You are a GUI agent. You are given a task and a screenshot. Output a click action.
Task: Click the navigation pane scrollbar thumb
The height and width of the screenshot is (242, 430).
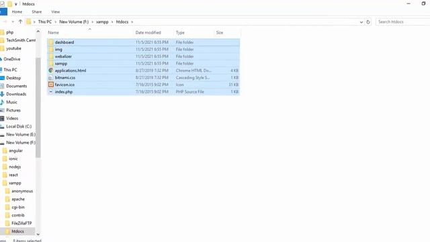click(x=38, y=108)
